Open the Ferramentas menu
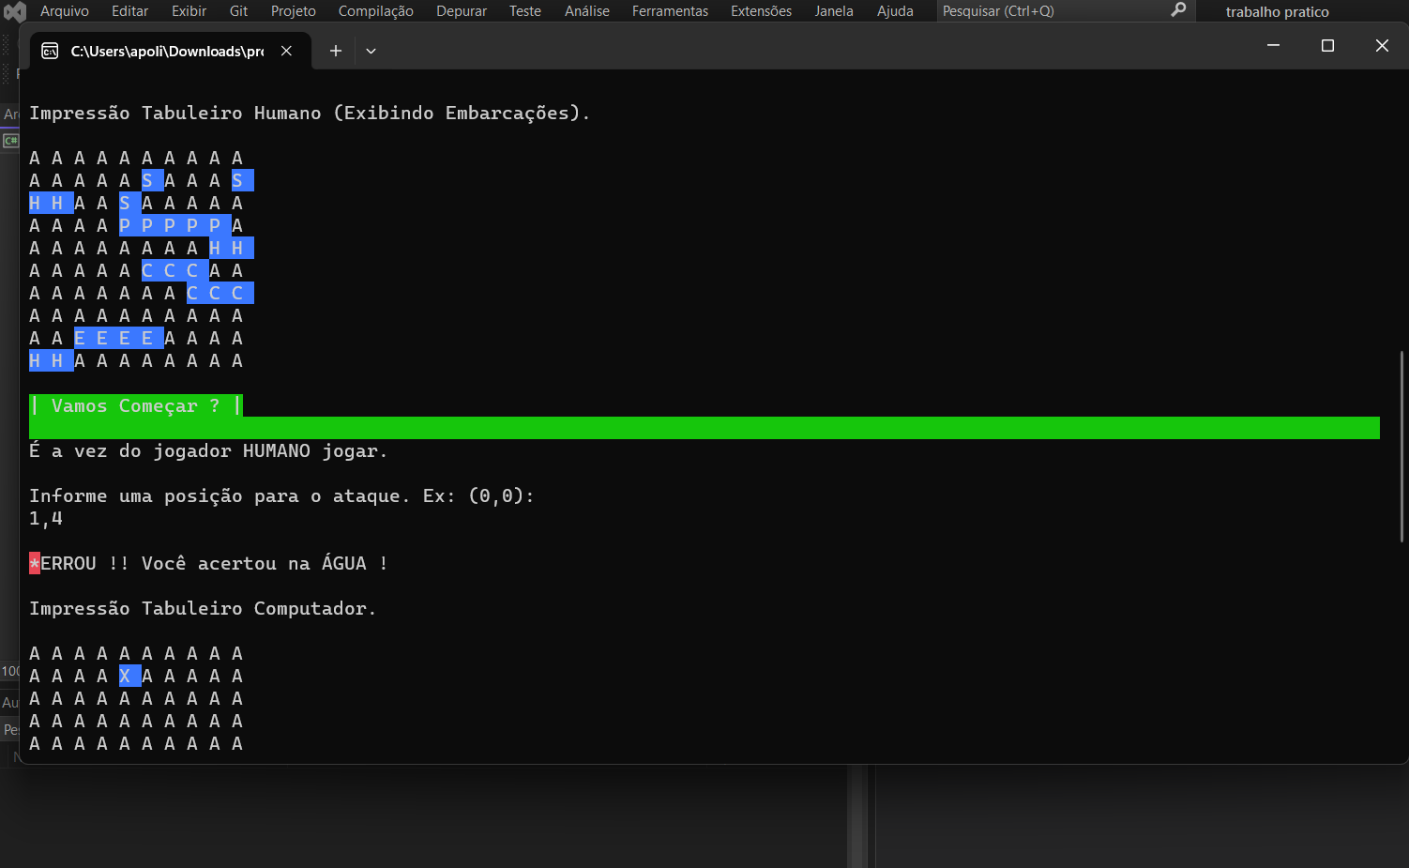Image resolution: width=1409 pixels, height=868 pixels. [670, 11]
